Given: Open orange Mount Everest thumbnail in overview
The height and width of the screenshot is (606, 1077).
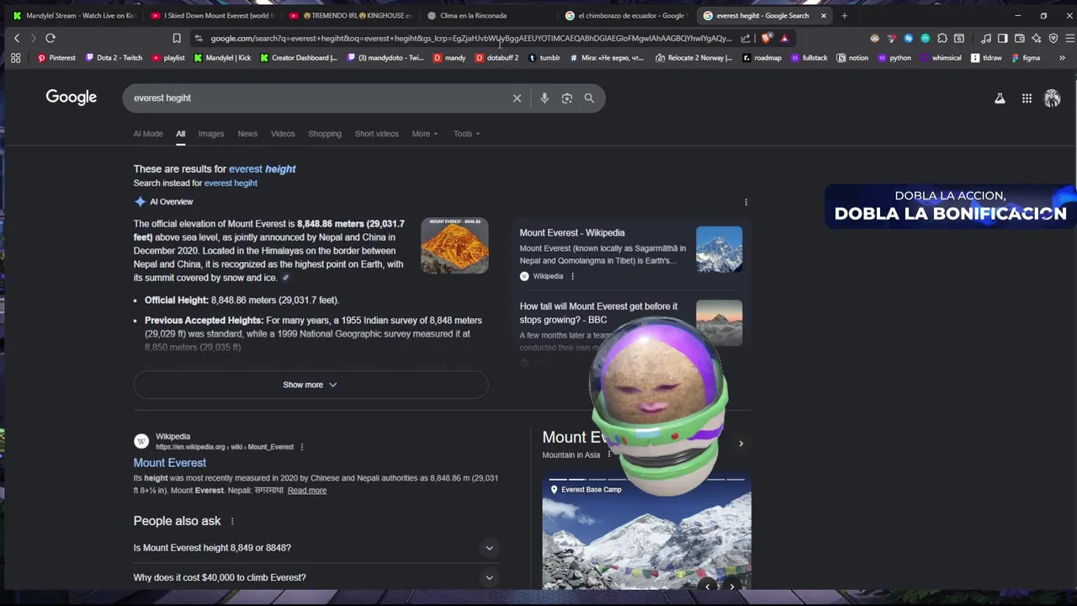Looking at the screenshot, I should [x=454, y=246].
